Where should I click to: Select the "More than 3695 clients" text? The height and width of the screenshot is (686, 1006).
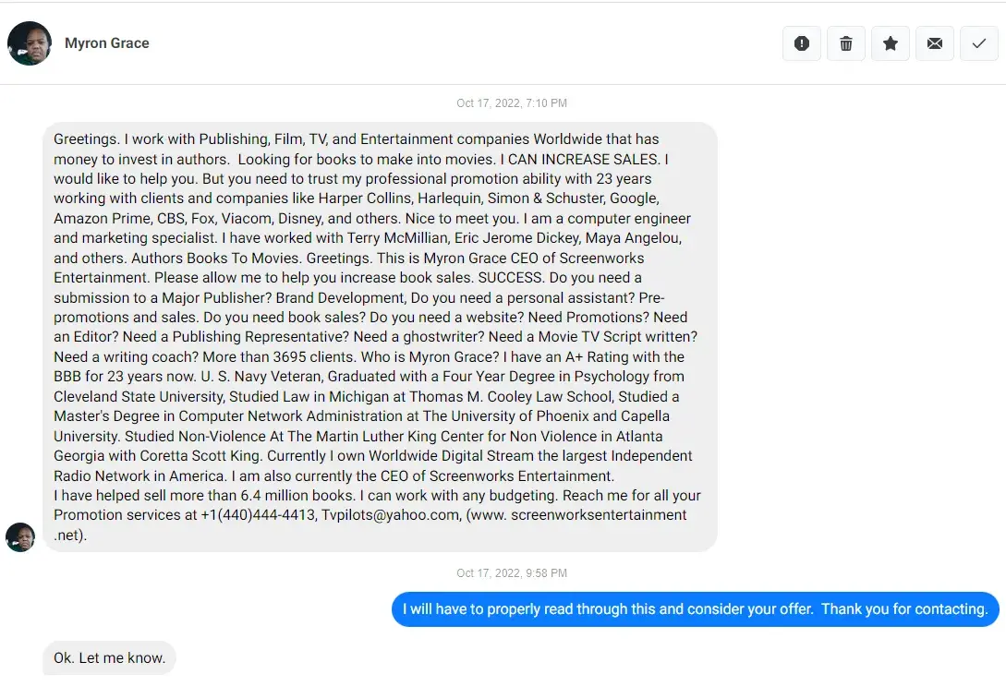click(278, 356)
